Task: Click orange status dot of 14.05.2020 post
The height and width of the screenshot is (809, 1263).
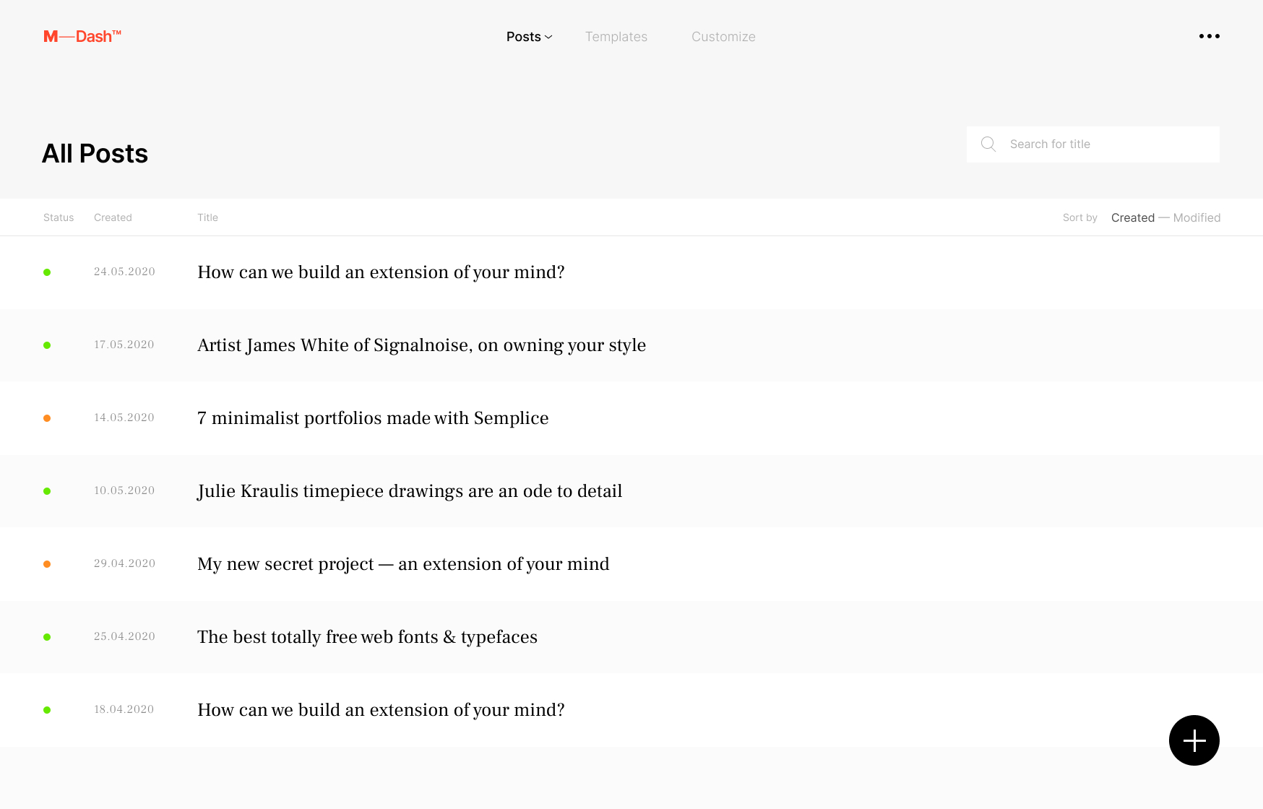Action: (x=47, y=418)
